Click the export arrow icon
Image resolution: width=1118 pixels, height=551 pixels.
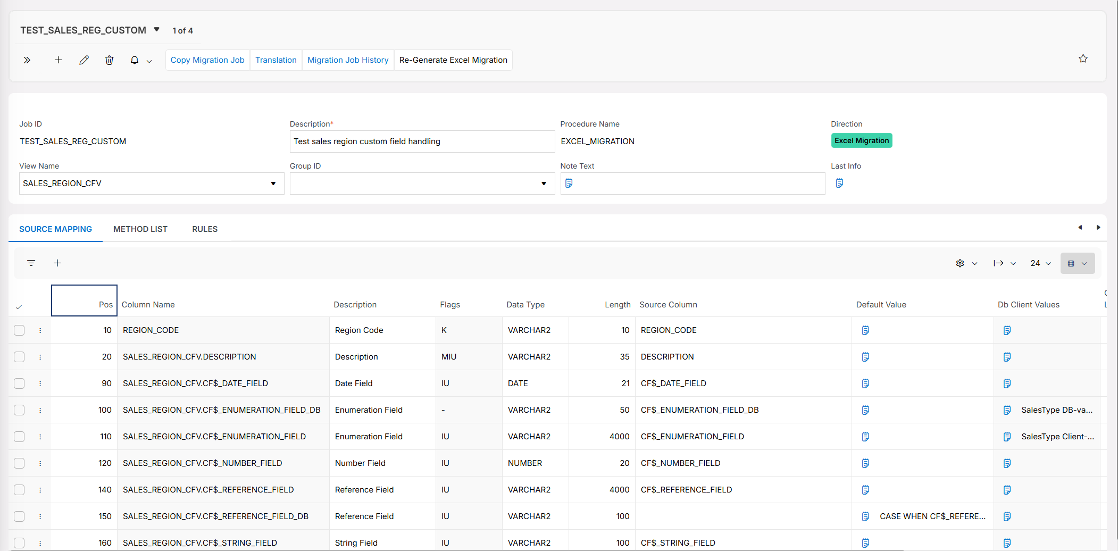pyautogui.click(x=998, y=263)
